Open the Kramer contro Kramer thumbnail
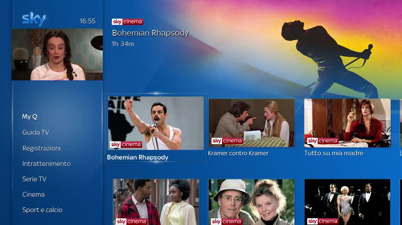Screen dimensions: 402x225 (252, 123)
